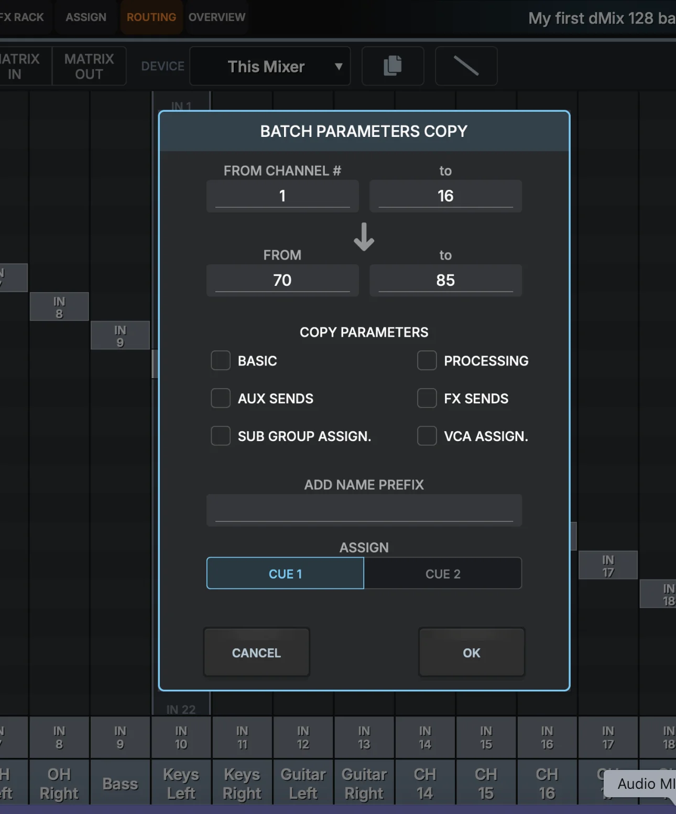Screen dimensions: 676x814
Task: Select the IN 16 column header
Action: pos(547,737)
